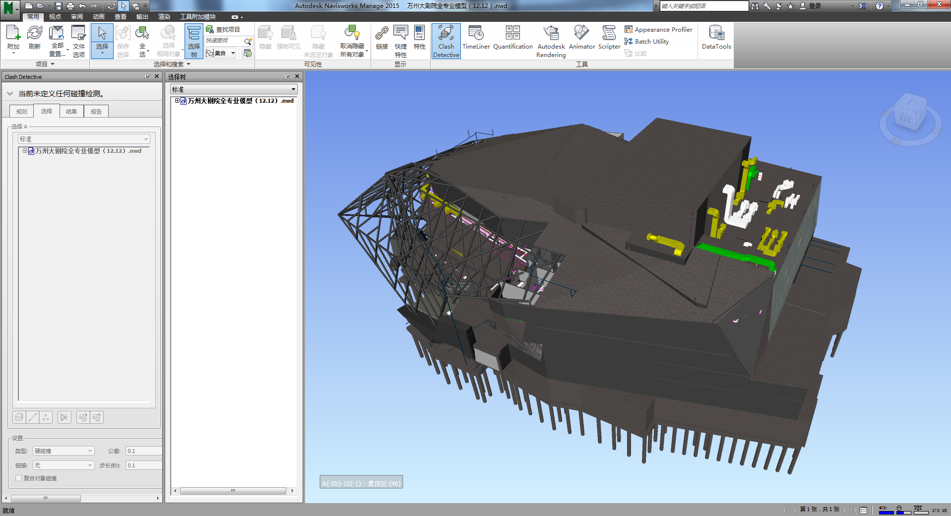
Task: Open the Animator tool
Action: pyautogui.click(x=581, y=38)
